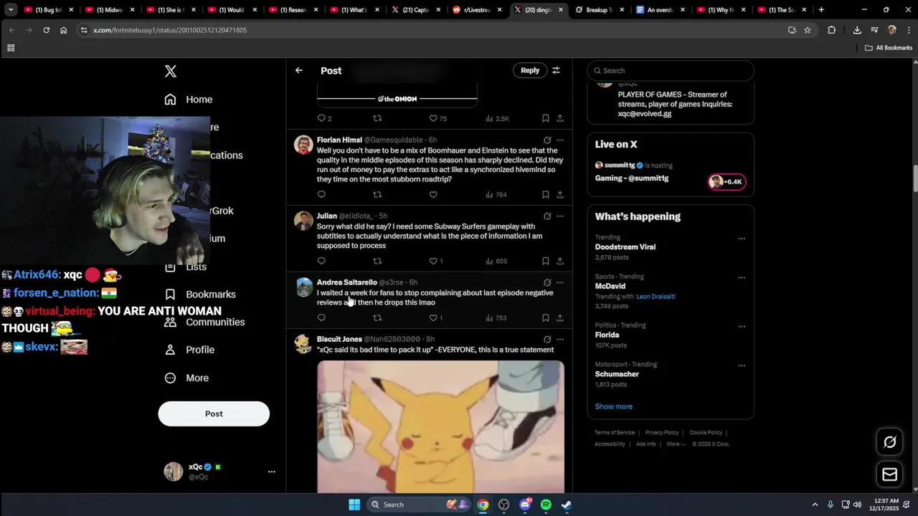Screen dimensions: 918x516
Task: Open Terms of Service link
Action: [615, 433]
